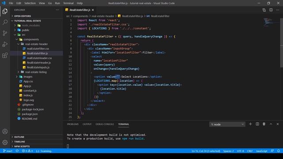Viewport: 283px width, 159px height.
Task: Open the File menu
Action: tap(11, 3)
